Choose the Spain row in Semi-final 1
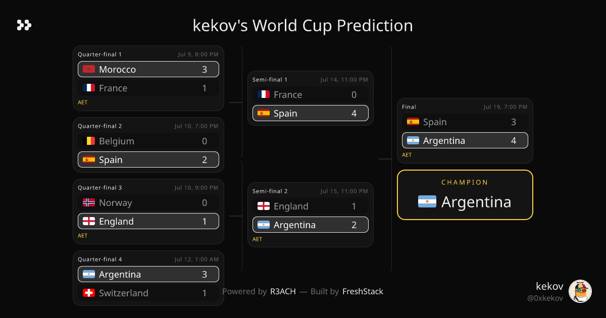 point(311,113)
